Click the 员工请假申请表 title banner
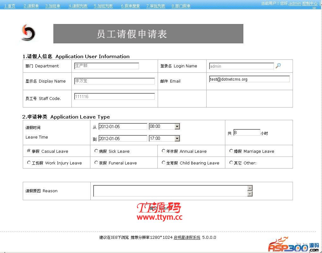This screenshot has width=322, height=253. 148,34
